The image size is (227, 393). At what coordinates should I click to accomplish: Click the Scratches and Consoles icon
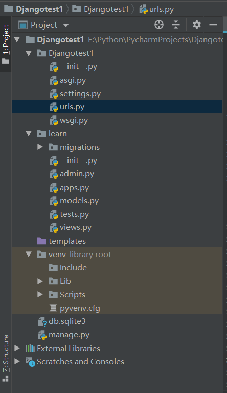pyautogui.click(x=30, y=362)
